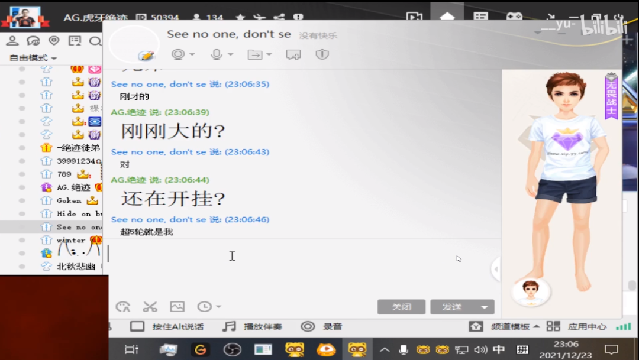
Task: Click the send file folder icon
Action: coord(255,54)
